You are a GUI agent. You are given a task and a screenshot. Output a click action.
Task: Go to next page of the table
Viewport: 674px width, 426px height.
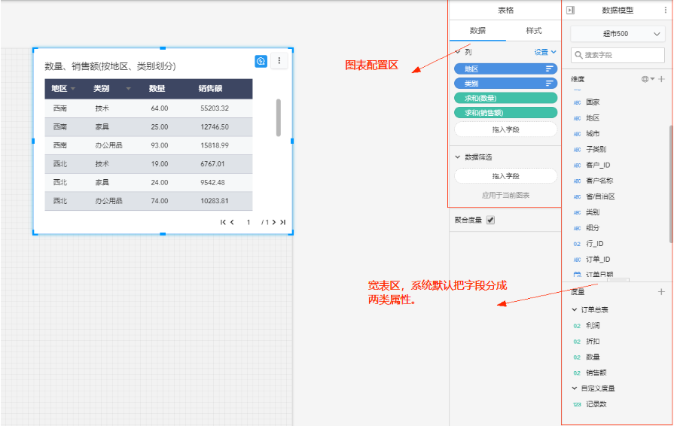[x=274, y=222]
